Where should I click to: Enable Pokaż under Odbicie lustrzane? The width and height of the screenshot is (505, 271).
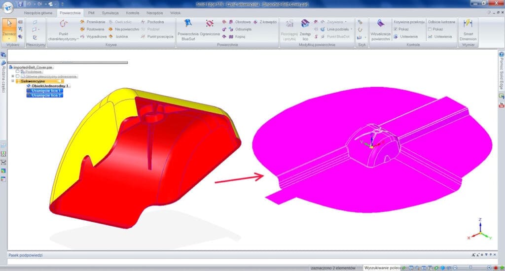coord(430,29)
